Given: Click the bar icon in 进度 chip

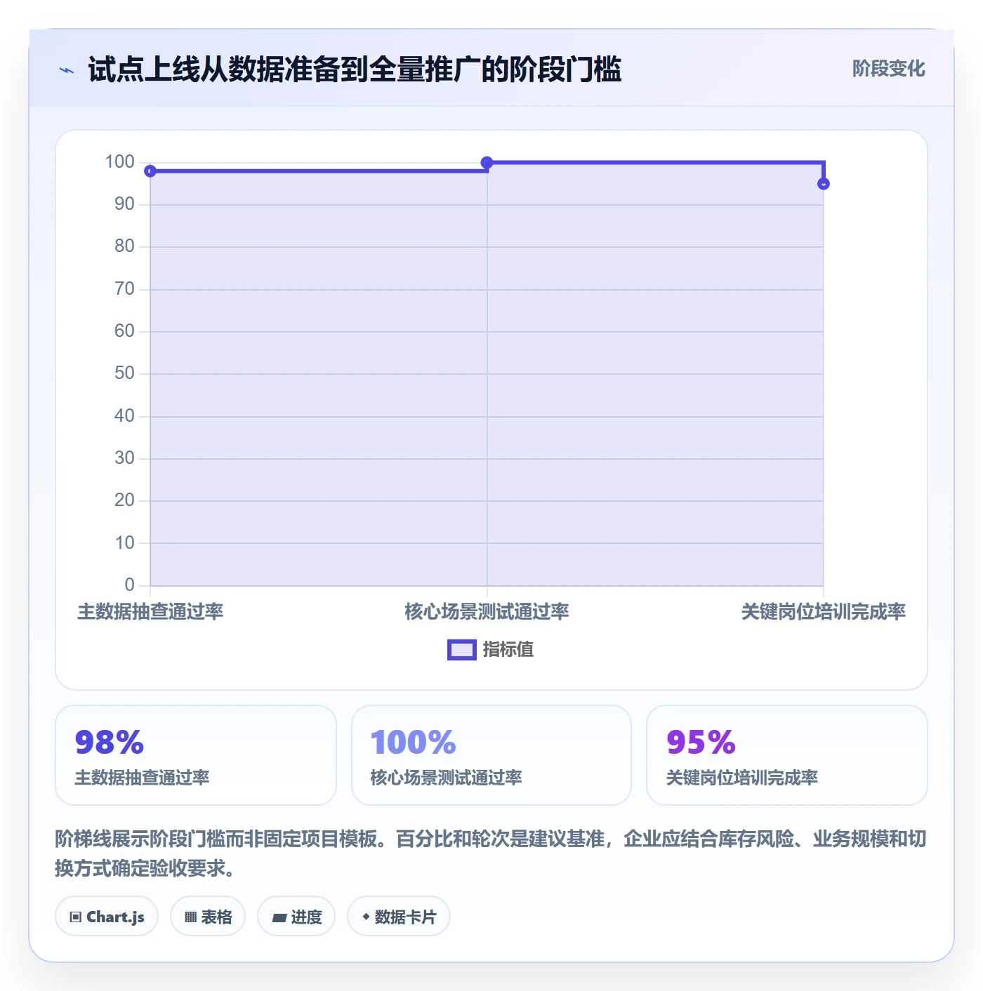Looking at the screenshot, I should (279, 917).
